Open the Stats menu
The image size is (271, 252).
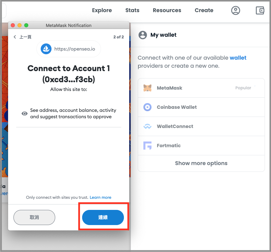[x=132, y=10]
